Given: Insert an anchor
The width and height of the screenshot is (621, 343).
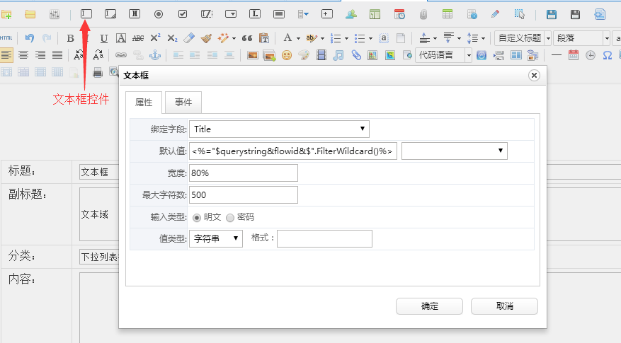Looking at the screenshot, I should point(155,55).
